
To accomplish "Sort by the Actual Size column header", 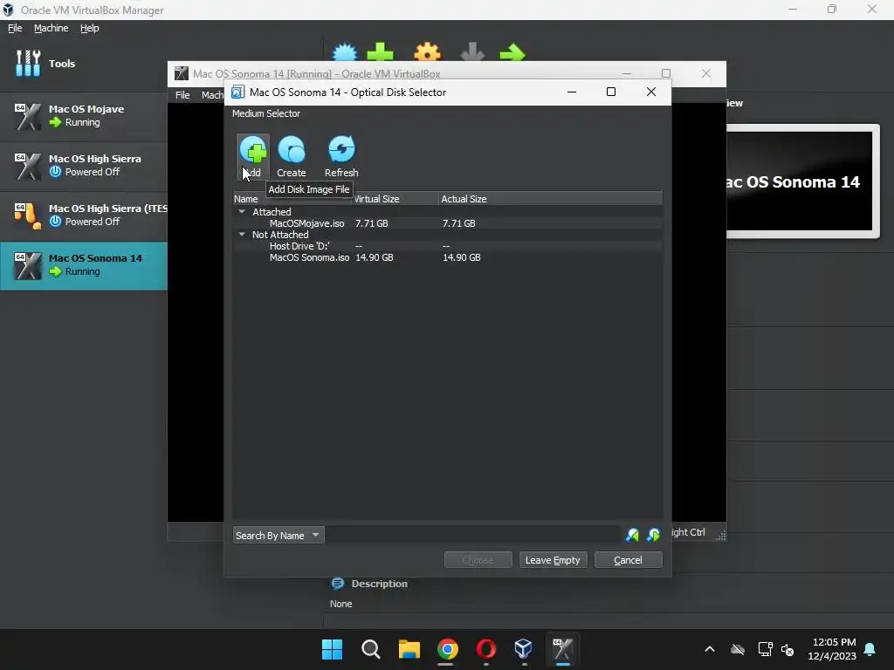I will click(x=464, y=199).
